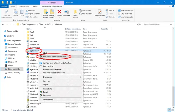Click the Nova pasta ribbon icon
This screenshot has height=112, width=175.
[x=75, y=12]
